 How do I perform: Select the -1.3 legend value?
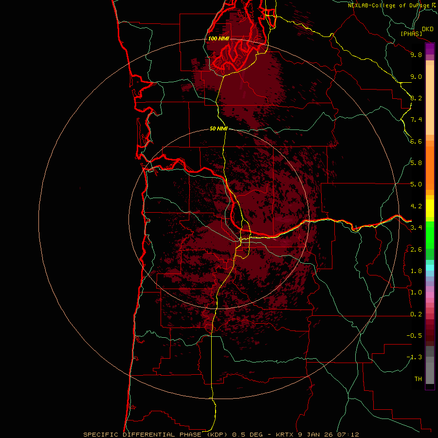tap(414, 357)
